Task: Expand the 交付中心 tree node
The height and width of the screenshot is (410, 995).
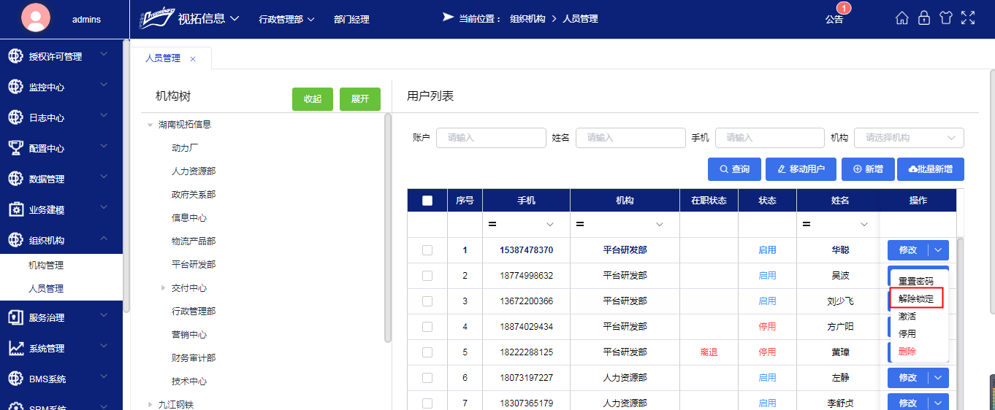Action: click(x=164, y=288)
